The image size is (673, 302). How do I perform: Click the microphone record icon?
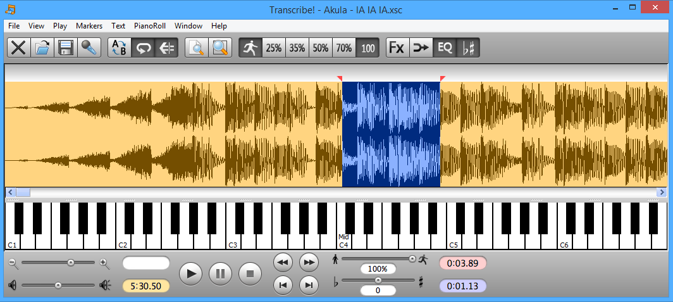pos(89,48)
